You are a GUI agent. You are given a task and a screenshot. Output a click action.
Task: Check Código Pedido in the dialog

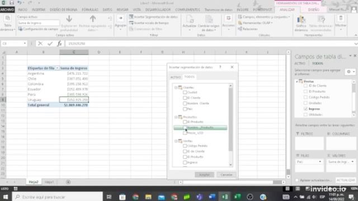185,146
